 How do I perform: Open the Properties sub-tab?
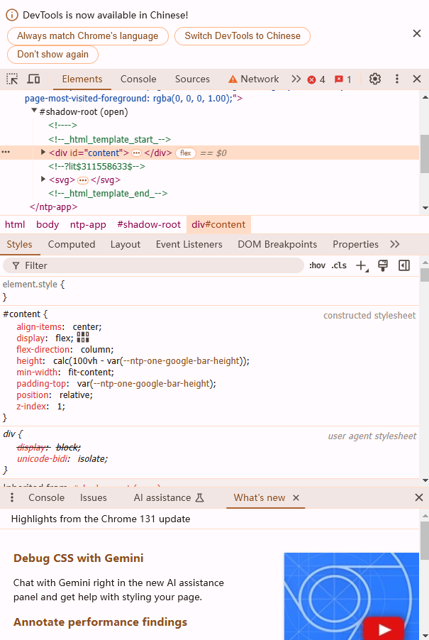[355, 245]
